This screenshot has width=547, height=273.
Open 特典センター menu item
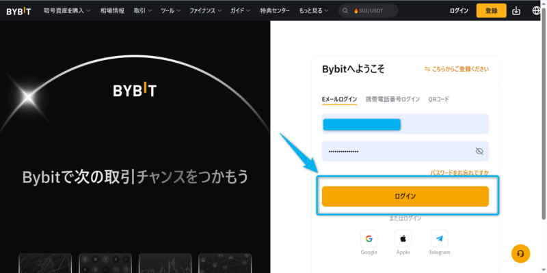(275, 11)
